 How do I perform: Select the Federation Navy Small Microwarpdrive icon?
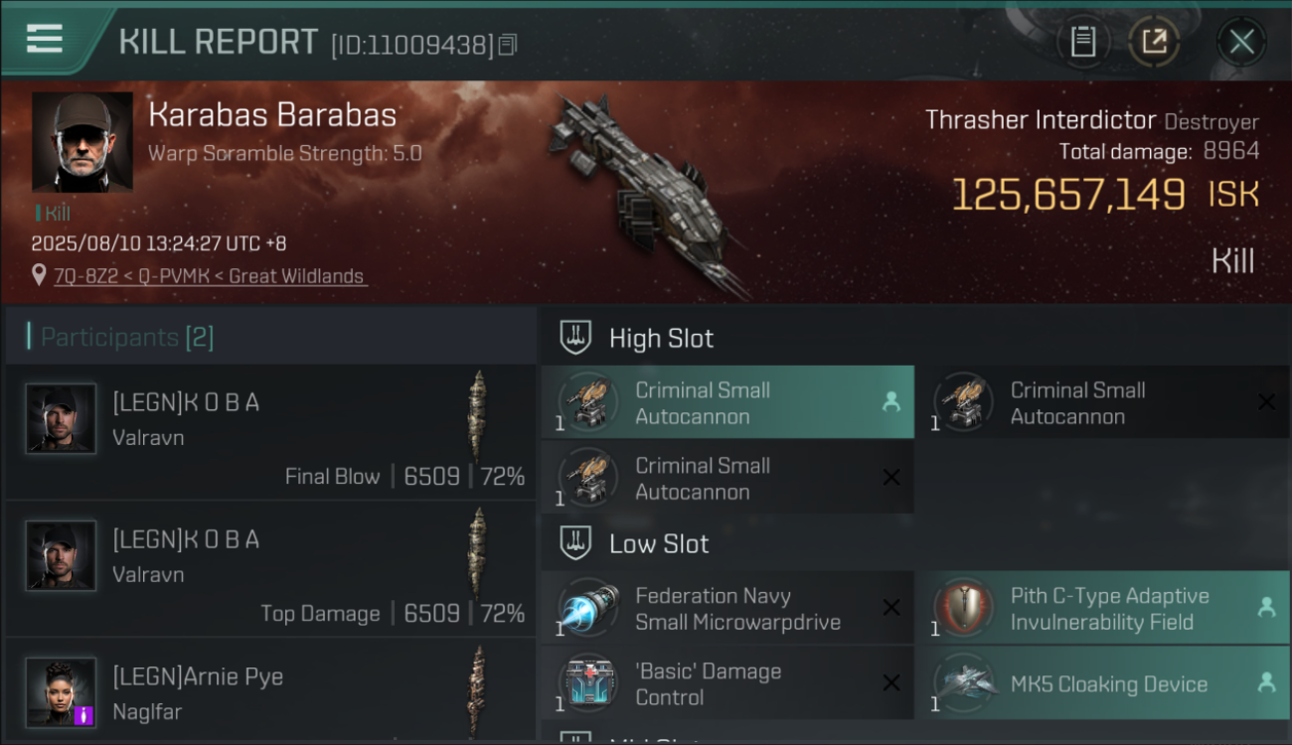coord(587,609)
